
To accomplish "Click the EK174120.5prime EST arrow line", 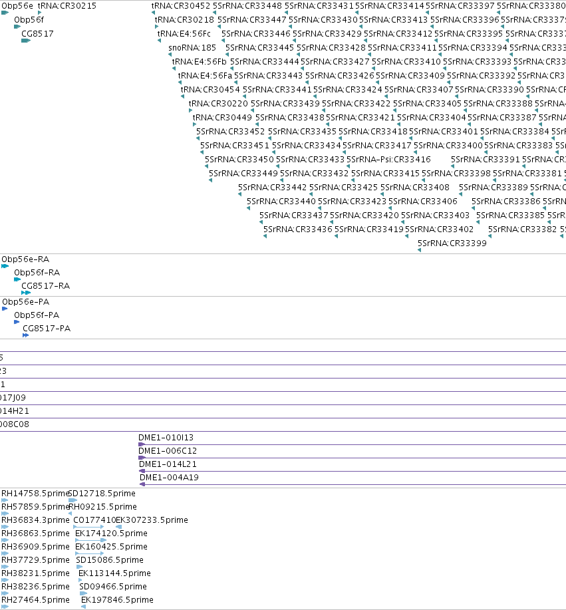I will pos(90,540).
